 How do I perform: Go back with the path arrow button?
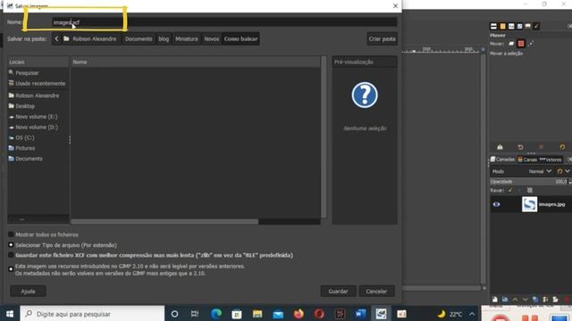pyautogui.click(x=56, y=38)
